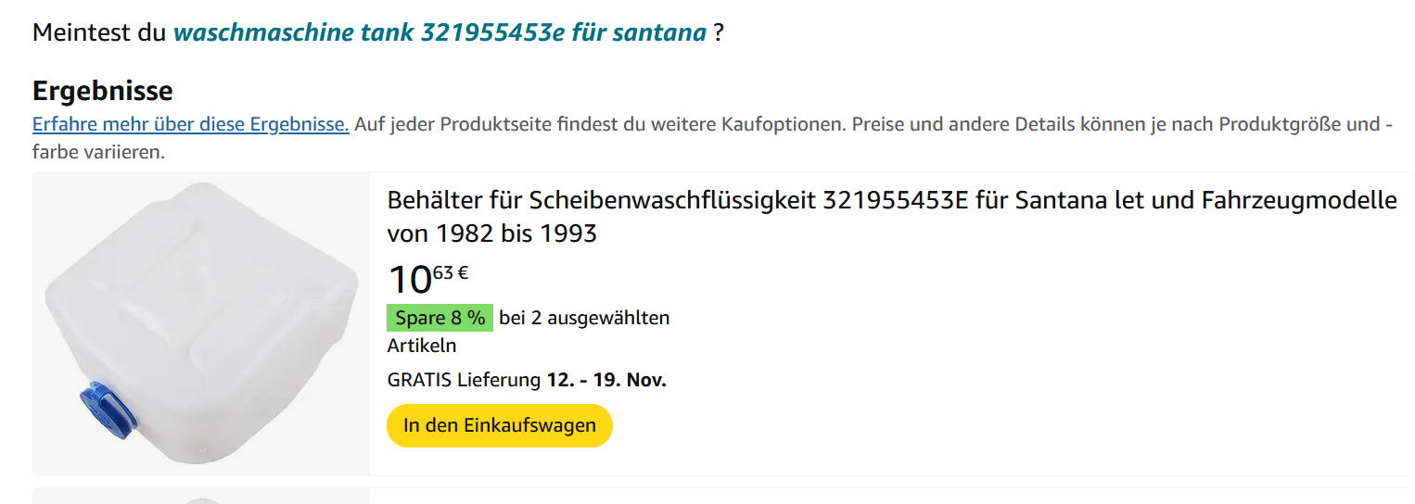Click the "Ergebnisse" heading
Screen dimensions: 1415x504
(x=102, y=91)
